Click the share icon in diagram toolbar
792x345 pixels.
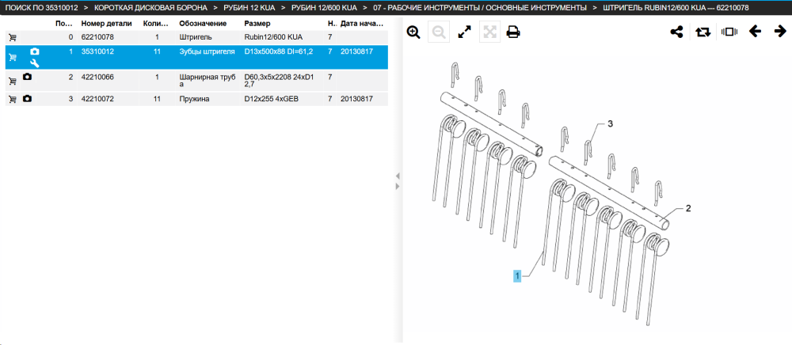[676, 32]
